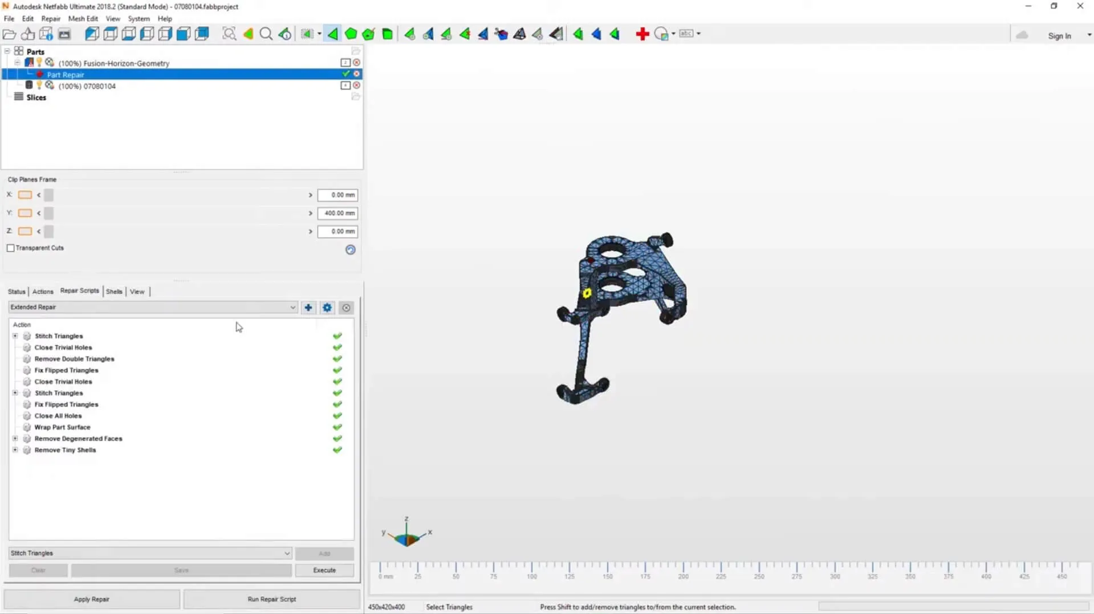Toggle the X clip plane button
Screen dimensions: 1094x614
point(25,195)
